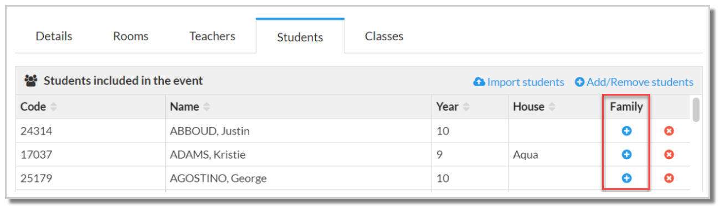The height and width of the screenshot is (206, 719).
Task: Remove AGOSTINO, George with red X icon
Action: pos(669,178)
